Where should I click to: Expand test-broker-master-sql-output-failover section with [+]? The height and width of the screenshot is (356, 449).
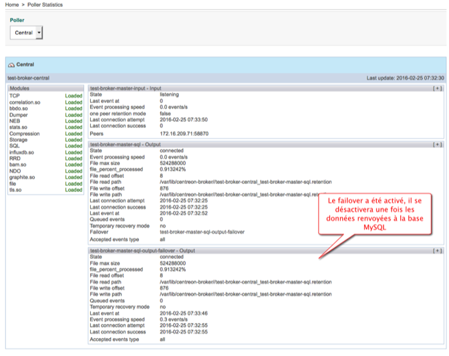click(437, 250)
